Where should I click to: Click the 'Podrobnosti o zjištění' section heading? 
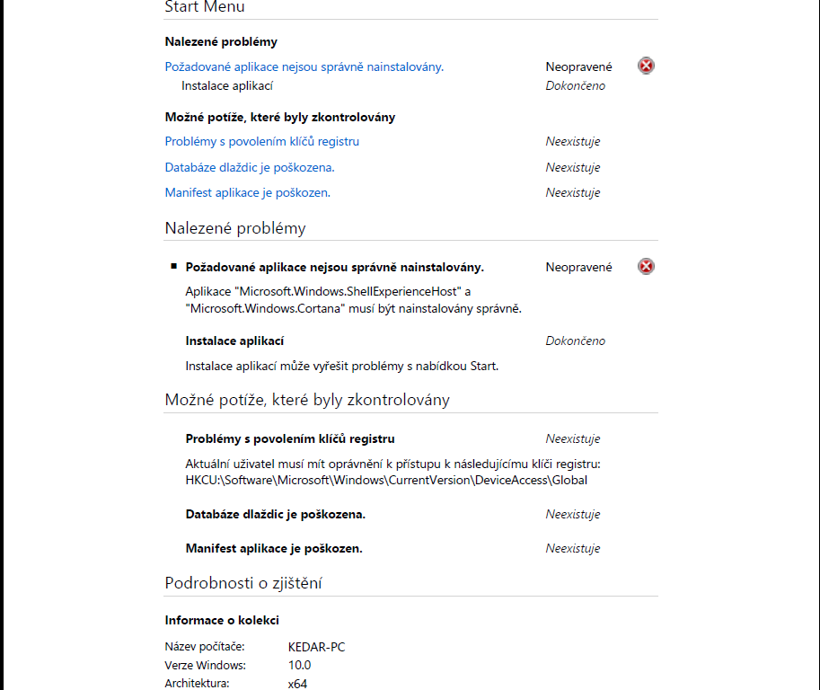pos(243,583)
